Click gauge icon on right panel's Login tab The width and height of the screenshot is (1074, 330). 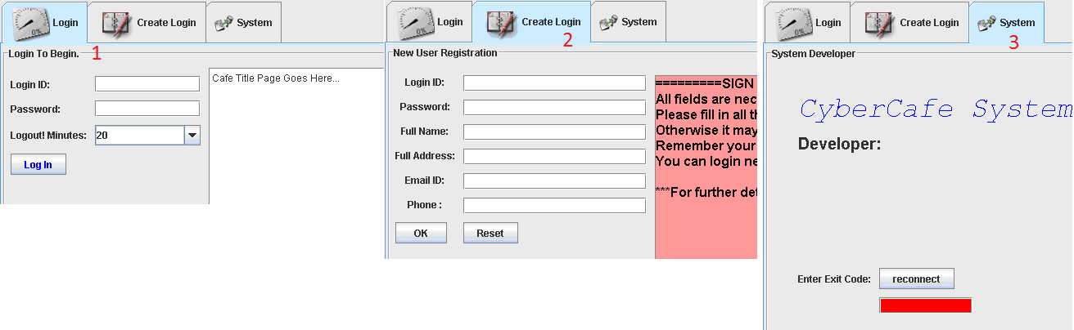[x=794, y=23]
